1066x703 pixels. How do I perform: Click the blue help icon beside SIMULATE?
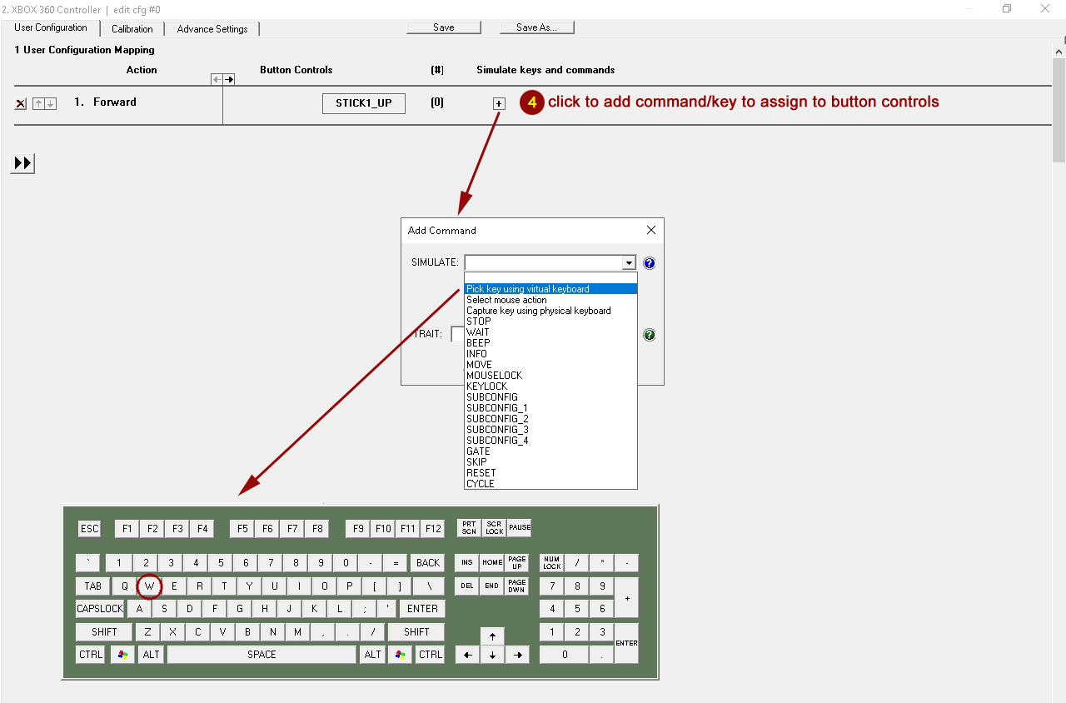coord(650,263)
